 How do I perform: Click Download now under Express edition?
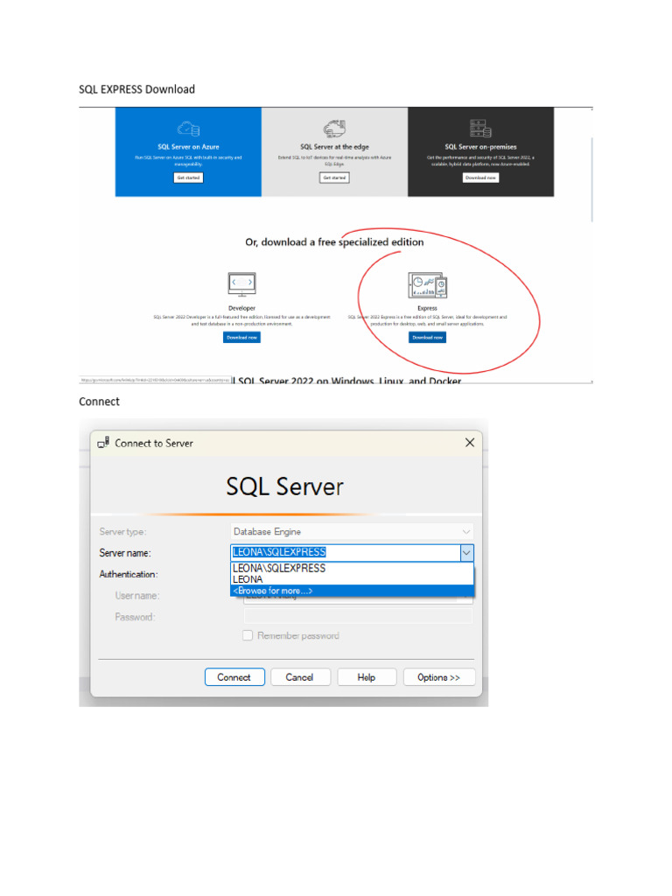pos(427,338)
